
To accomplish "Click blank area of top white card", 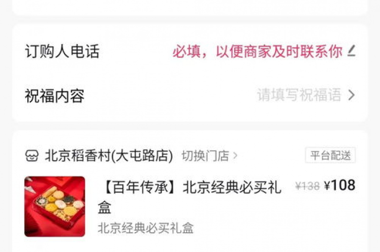I will 190,7.
